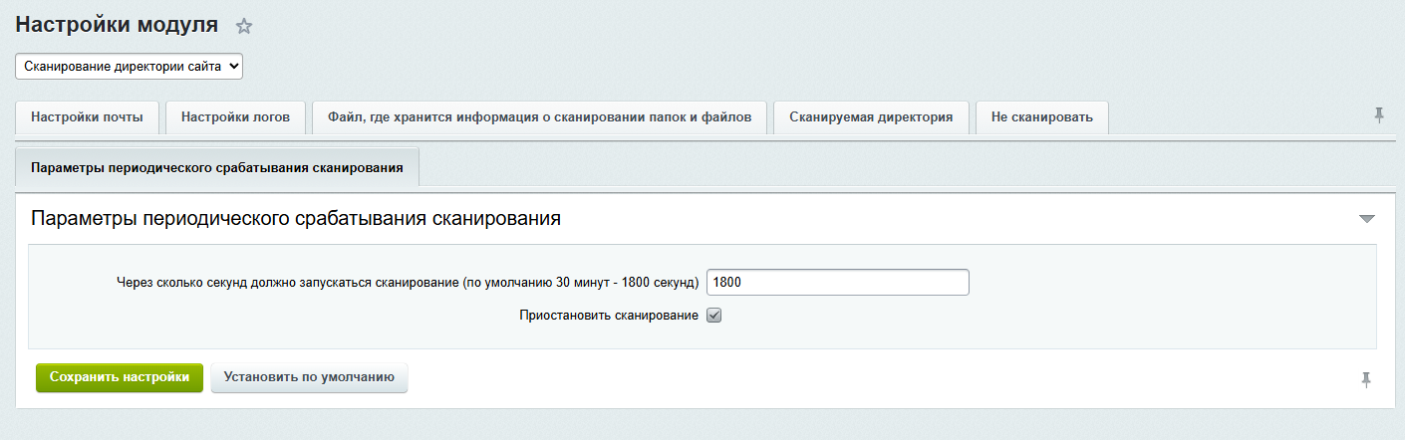Open the Не сканировать tab
The image size is (1405, 440).
tap(1041, 117)
